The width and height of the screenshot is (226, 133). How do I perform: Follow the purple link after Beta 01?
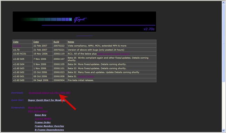[x=86, y=76]
